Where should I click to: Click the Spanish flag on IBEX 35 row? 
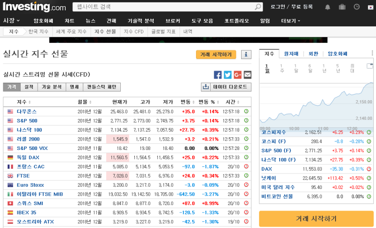[10, 212]
